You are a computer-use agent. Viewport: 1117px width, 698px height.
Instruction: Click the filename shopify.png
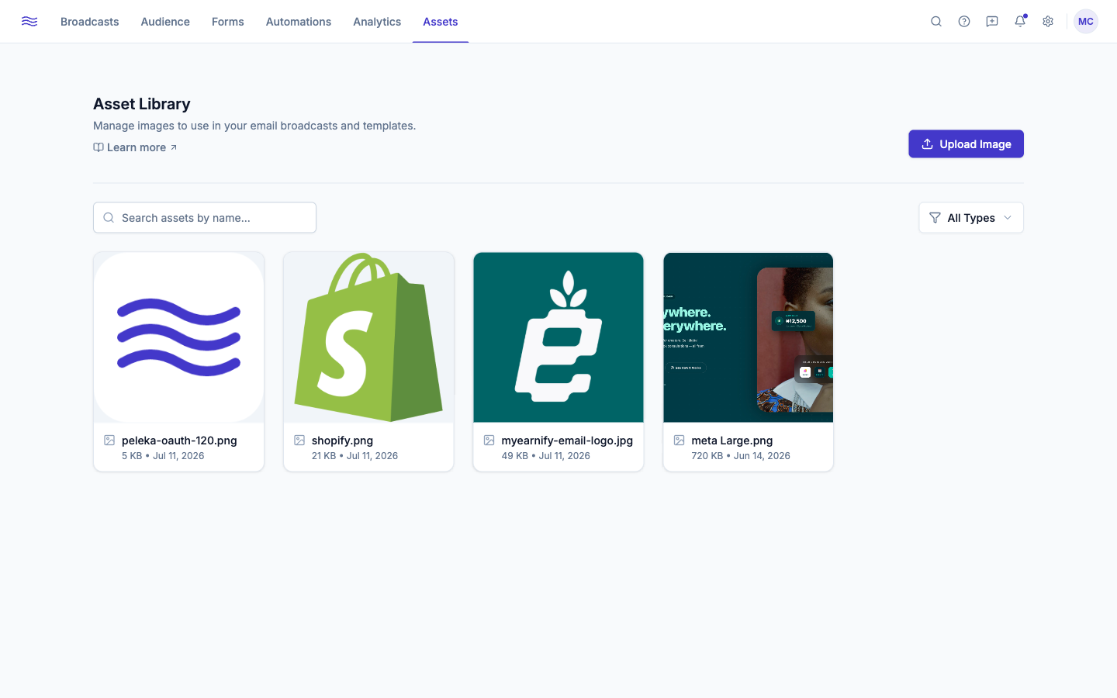pos(342,441)
